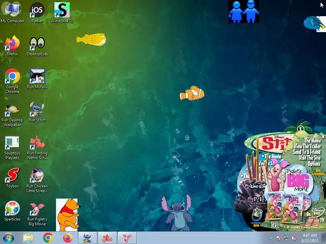Screen dimensions: 326x244
Task: Switch to Stitch screenmate taskbar button
Action: [x=88, y=238]
